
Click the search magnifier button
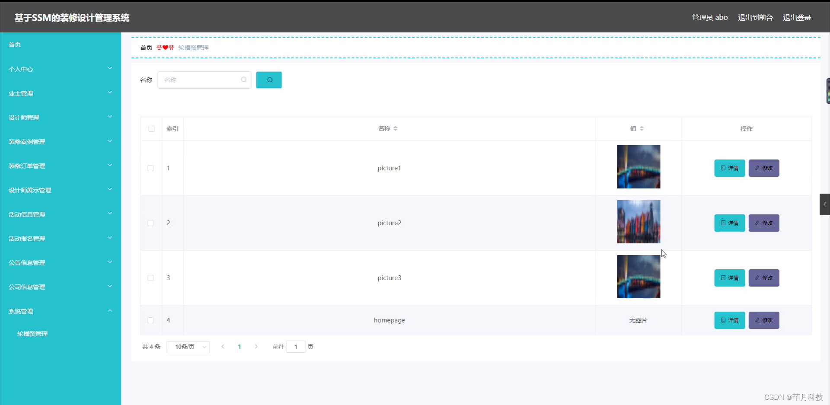tap(268, 80)
